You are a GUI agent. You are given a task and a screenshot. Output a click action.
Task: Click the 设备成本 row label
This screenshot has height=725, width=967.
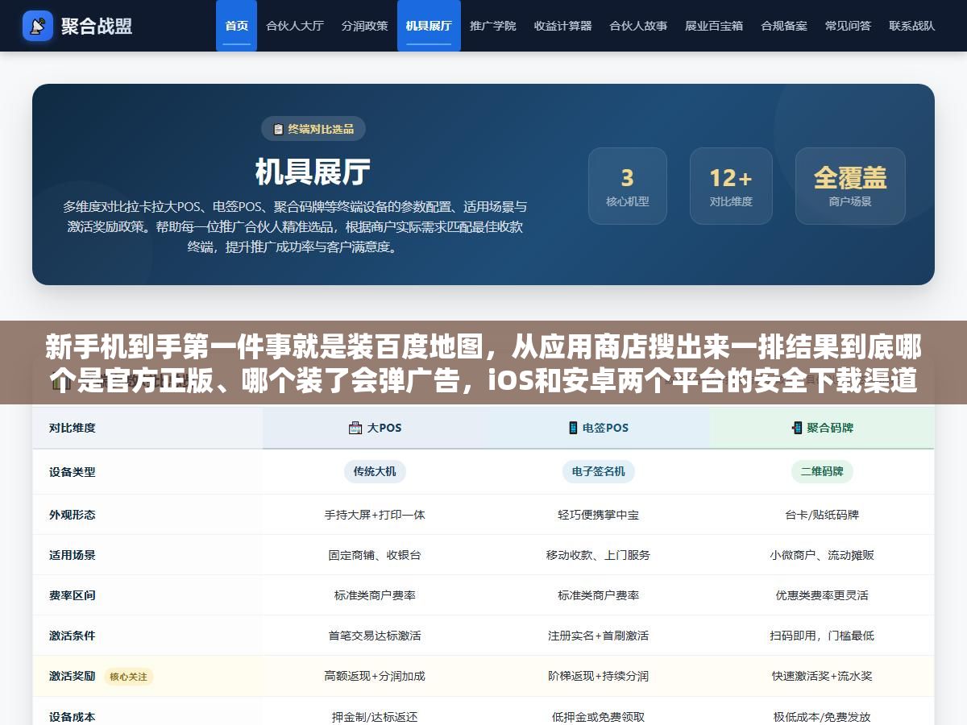click(73, 716)
